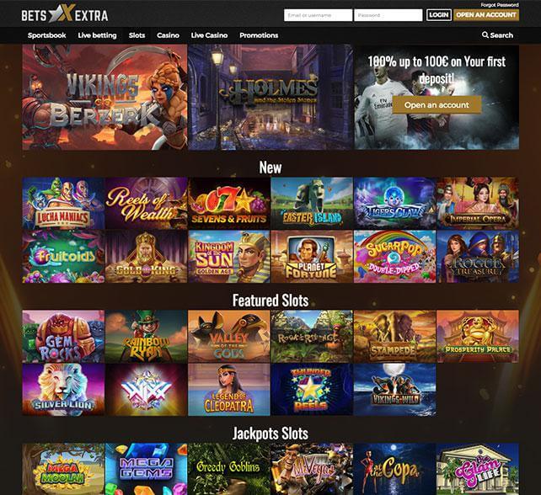
Task: Focus the Email or username field
Action: pos(319,15)
